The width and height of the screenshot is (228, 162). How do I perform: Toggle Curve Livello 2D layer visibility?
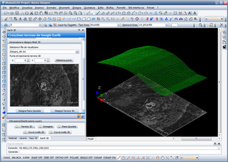(x=34, y=132)
